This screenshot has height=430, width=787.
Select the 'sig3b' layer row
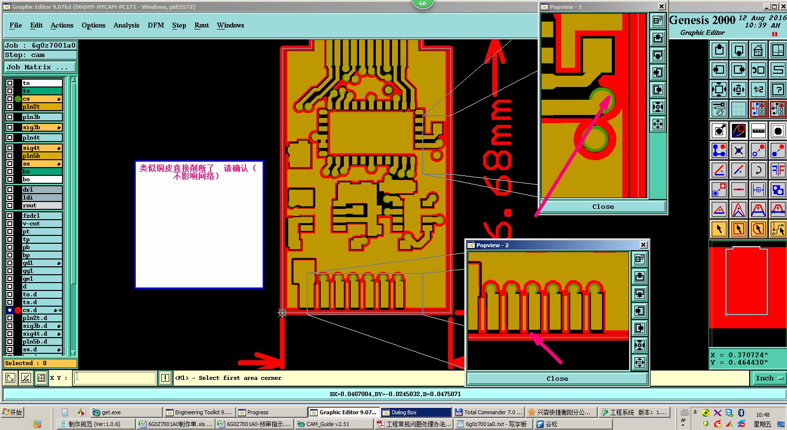[42, 127]
